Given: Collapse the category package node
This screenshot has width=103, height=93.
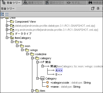Looking at the screenshot, I should point(32,58).
